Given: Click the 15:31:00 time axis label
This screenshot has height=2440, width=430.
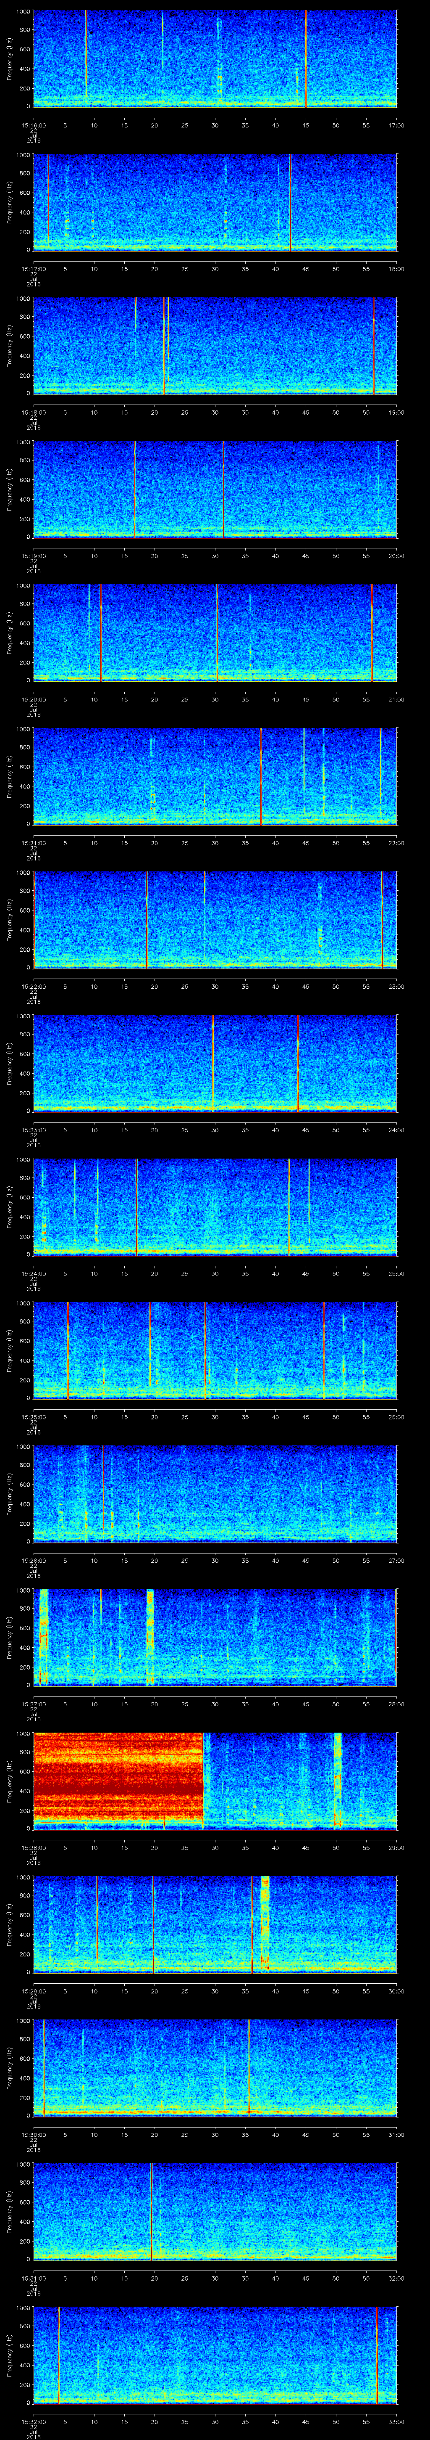Looking at the screenshot, I should point(34,2278).
